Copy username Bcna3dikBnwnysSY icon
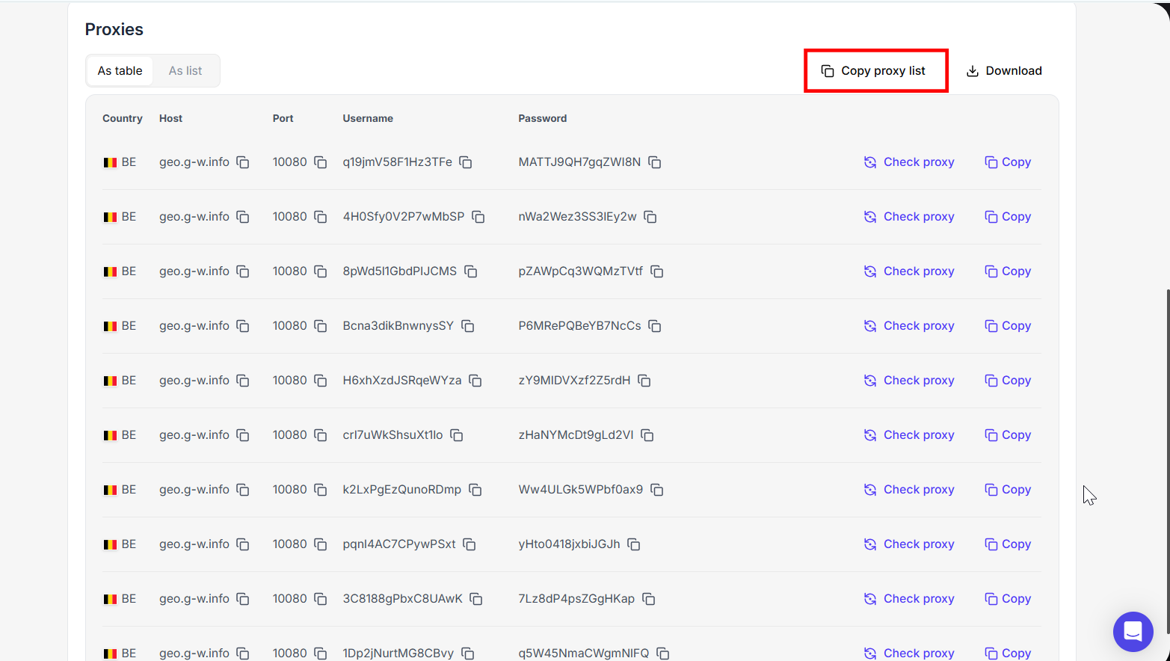Image resolution: width=1170 pixels, height=661 pixels. (468, 326)
